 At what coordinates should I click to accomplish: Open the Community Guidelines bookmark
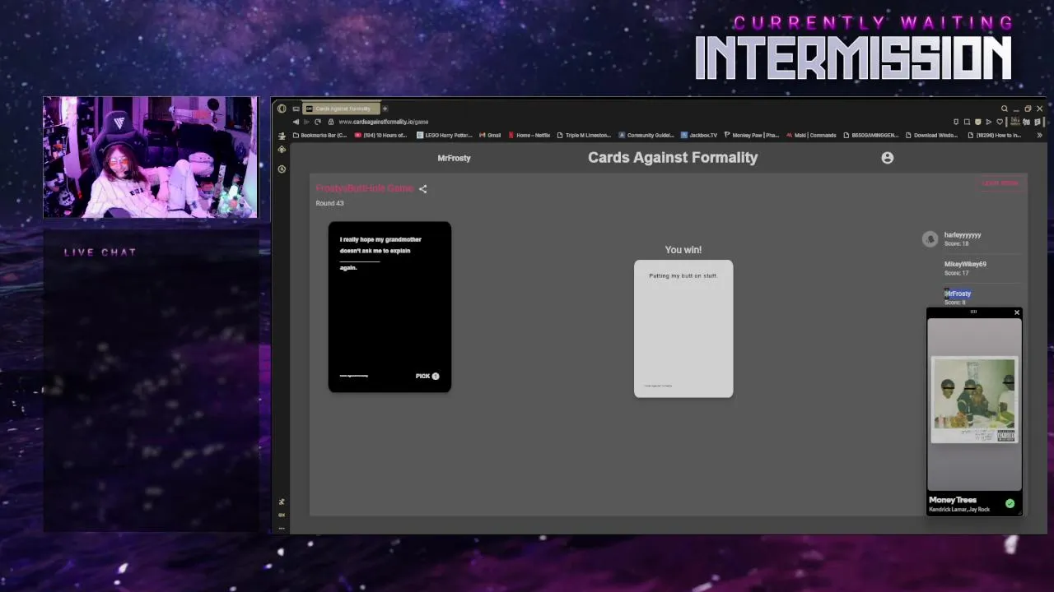646,135
